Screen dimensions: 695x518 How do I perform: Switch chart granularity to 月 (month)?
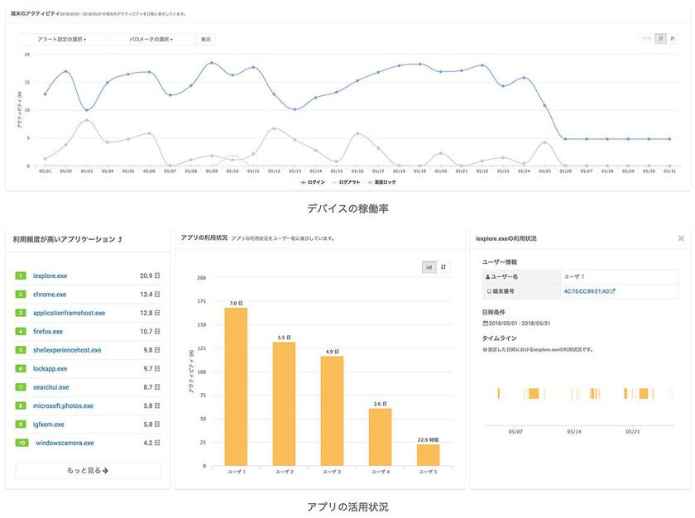click(x=672, y=39)
